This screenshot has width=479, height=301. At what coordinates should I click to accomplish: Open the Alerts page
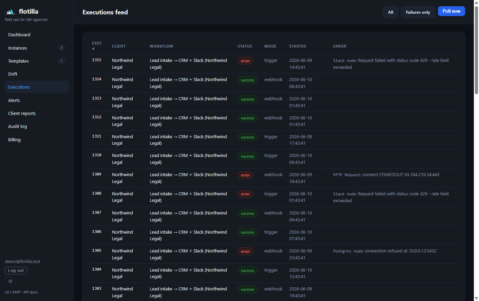point(37,100)
